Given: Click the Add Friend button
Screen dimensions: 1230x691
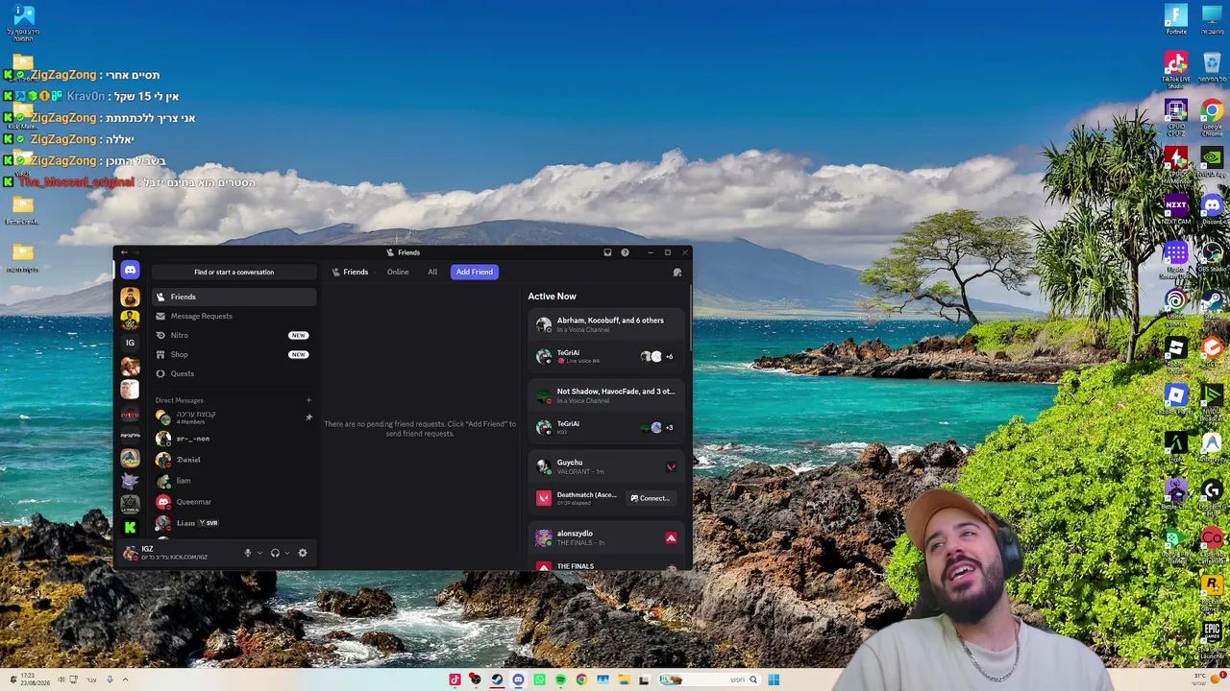Looking at the screenshot, I should pyautogui.click(x=475, y=272).
